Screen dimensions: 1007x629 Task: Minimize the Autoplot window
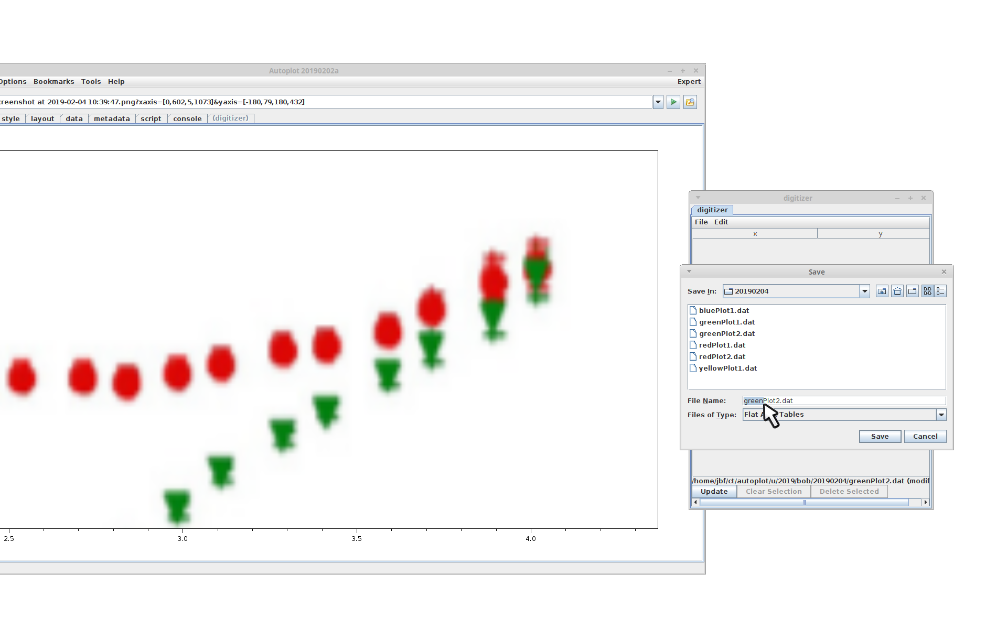(x=670, y=71)
